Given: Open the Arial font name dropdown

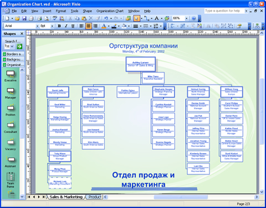Looking at the screenshot, I should [37, 26].
